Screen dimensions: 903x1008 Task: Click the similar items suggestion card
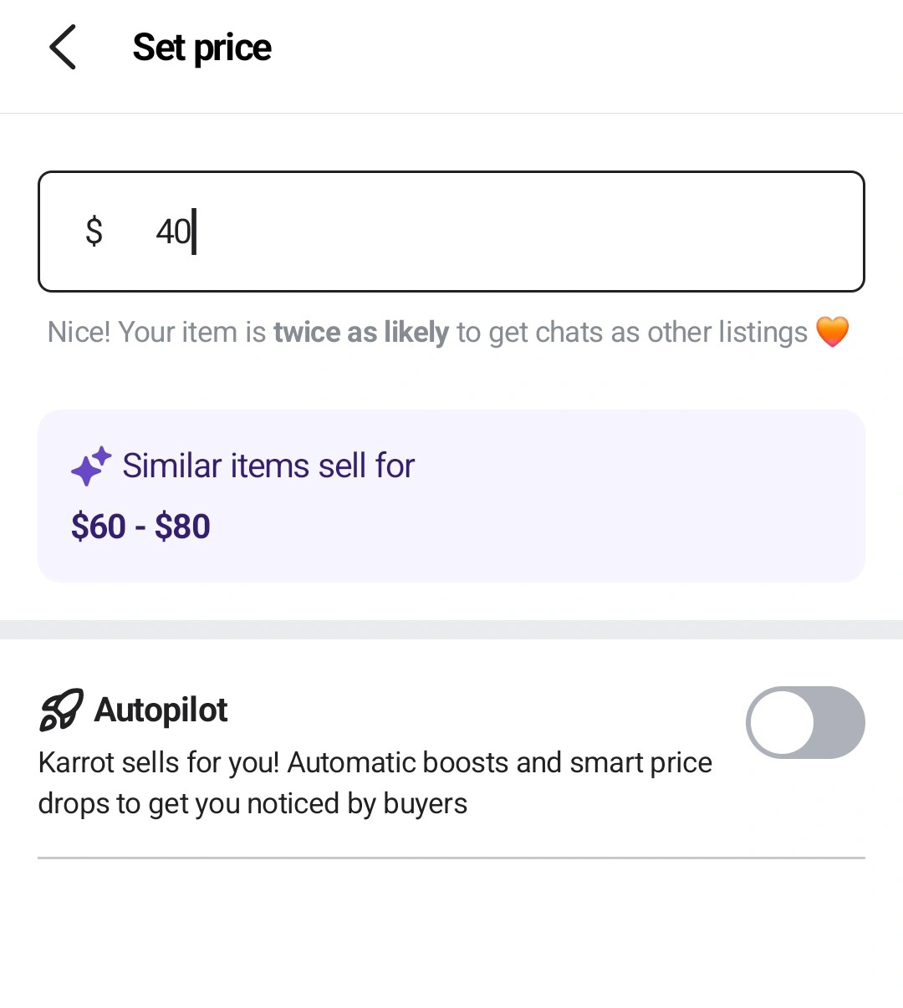451,496
